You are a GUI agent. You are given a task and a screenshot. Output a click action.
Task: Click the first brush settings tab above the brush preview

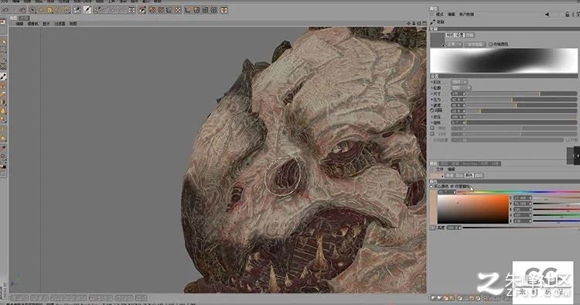pyautogui.click(x=449, y=35)
